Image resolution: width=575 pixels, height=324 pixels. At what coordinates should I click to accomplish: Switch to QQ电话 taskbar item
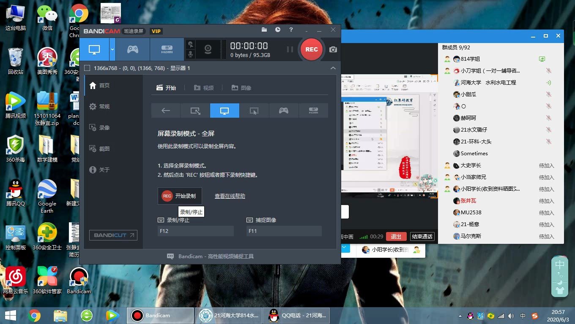point(296,315)
